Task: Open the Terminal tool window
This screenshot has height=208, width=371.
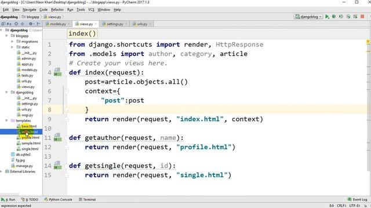Action: point(88,199)
